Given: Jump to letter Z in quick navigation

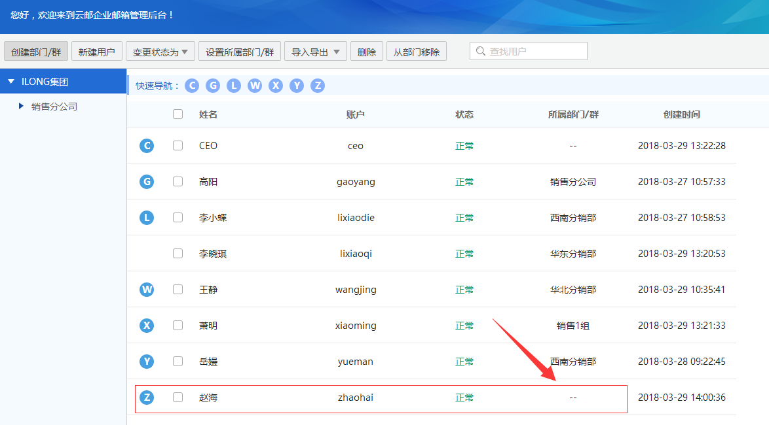Looking at the screenshot, I should tap(318, 86).
